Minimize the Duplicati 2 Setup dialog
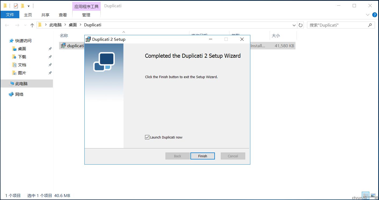This screenshot has height=200, width=379. (x=211, y=39)
